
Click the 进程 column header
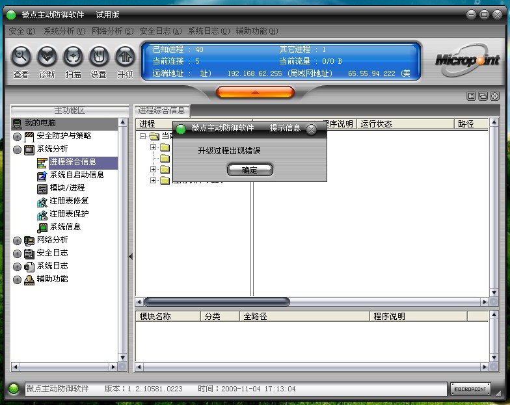155,124
